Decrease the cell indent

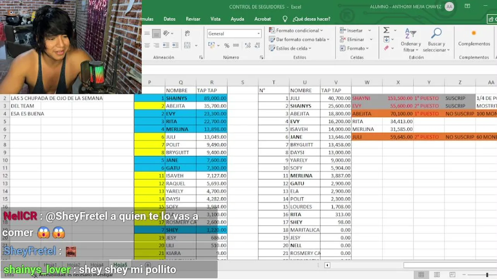pos(166,45)
